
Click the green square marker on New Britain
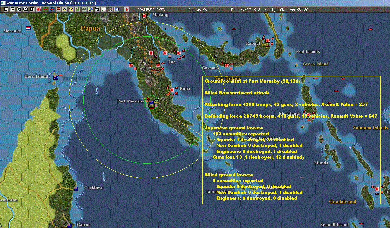point(216,56)
